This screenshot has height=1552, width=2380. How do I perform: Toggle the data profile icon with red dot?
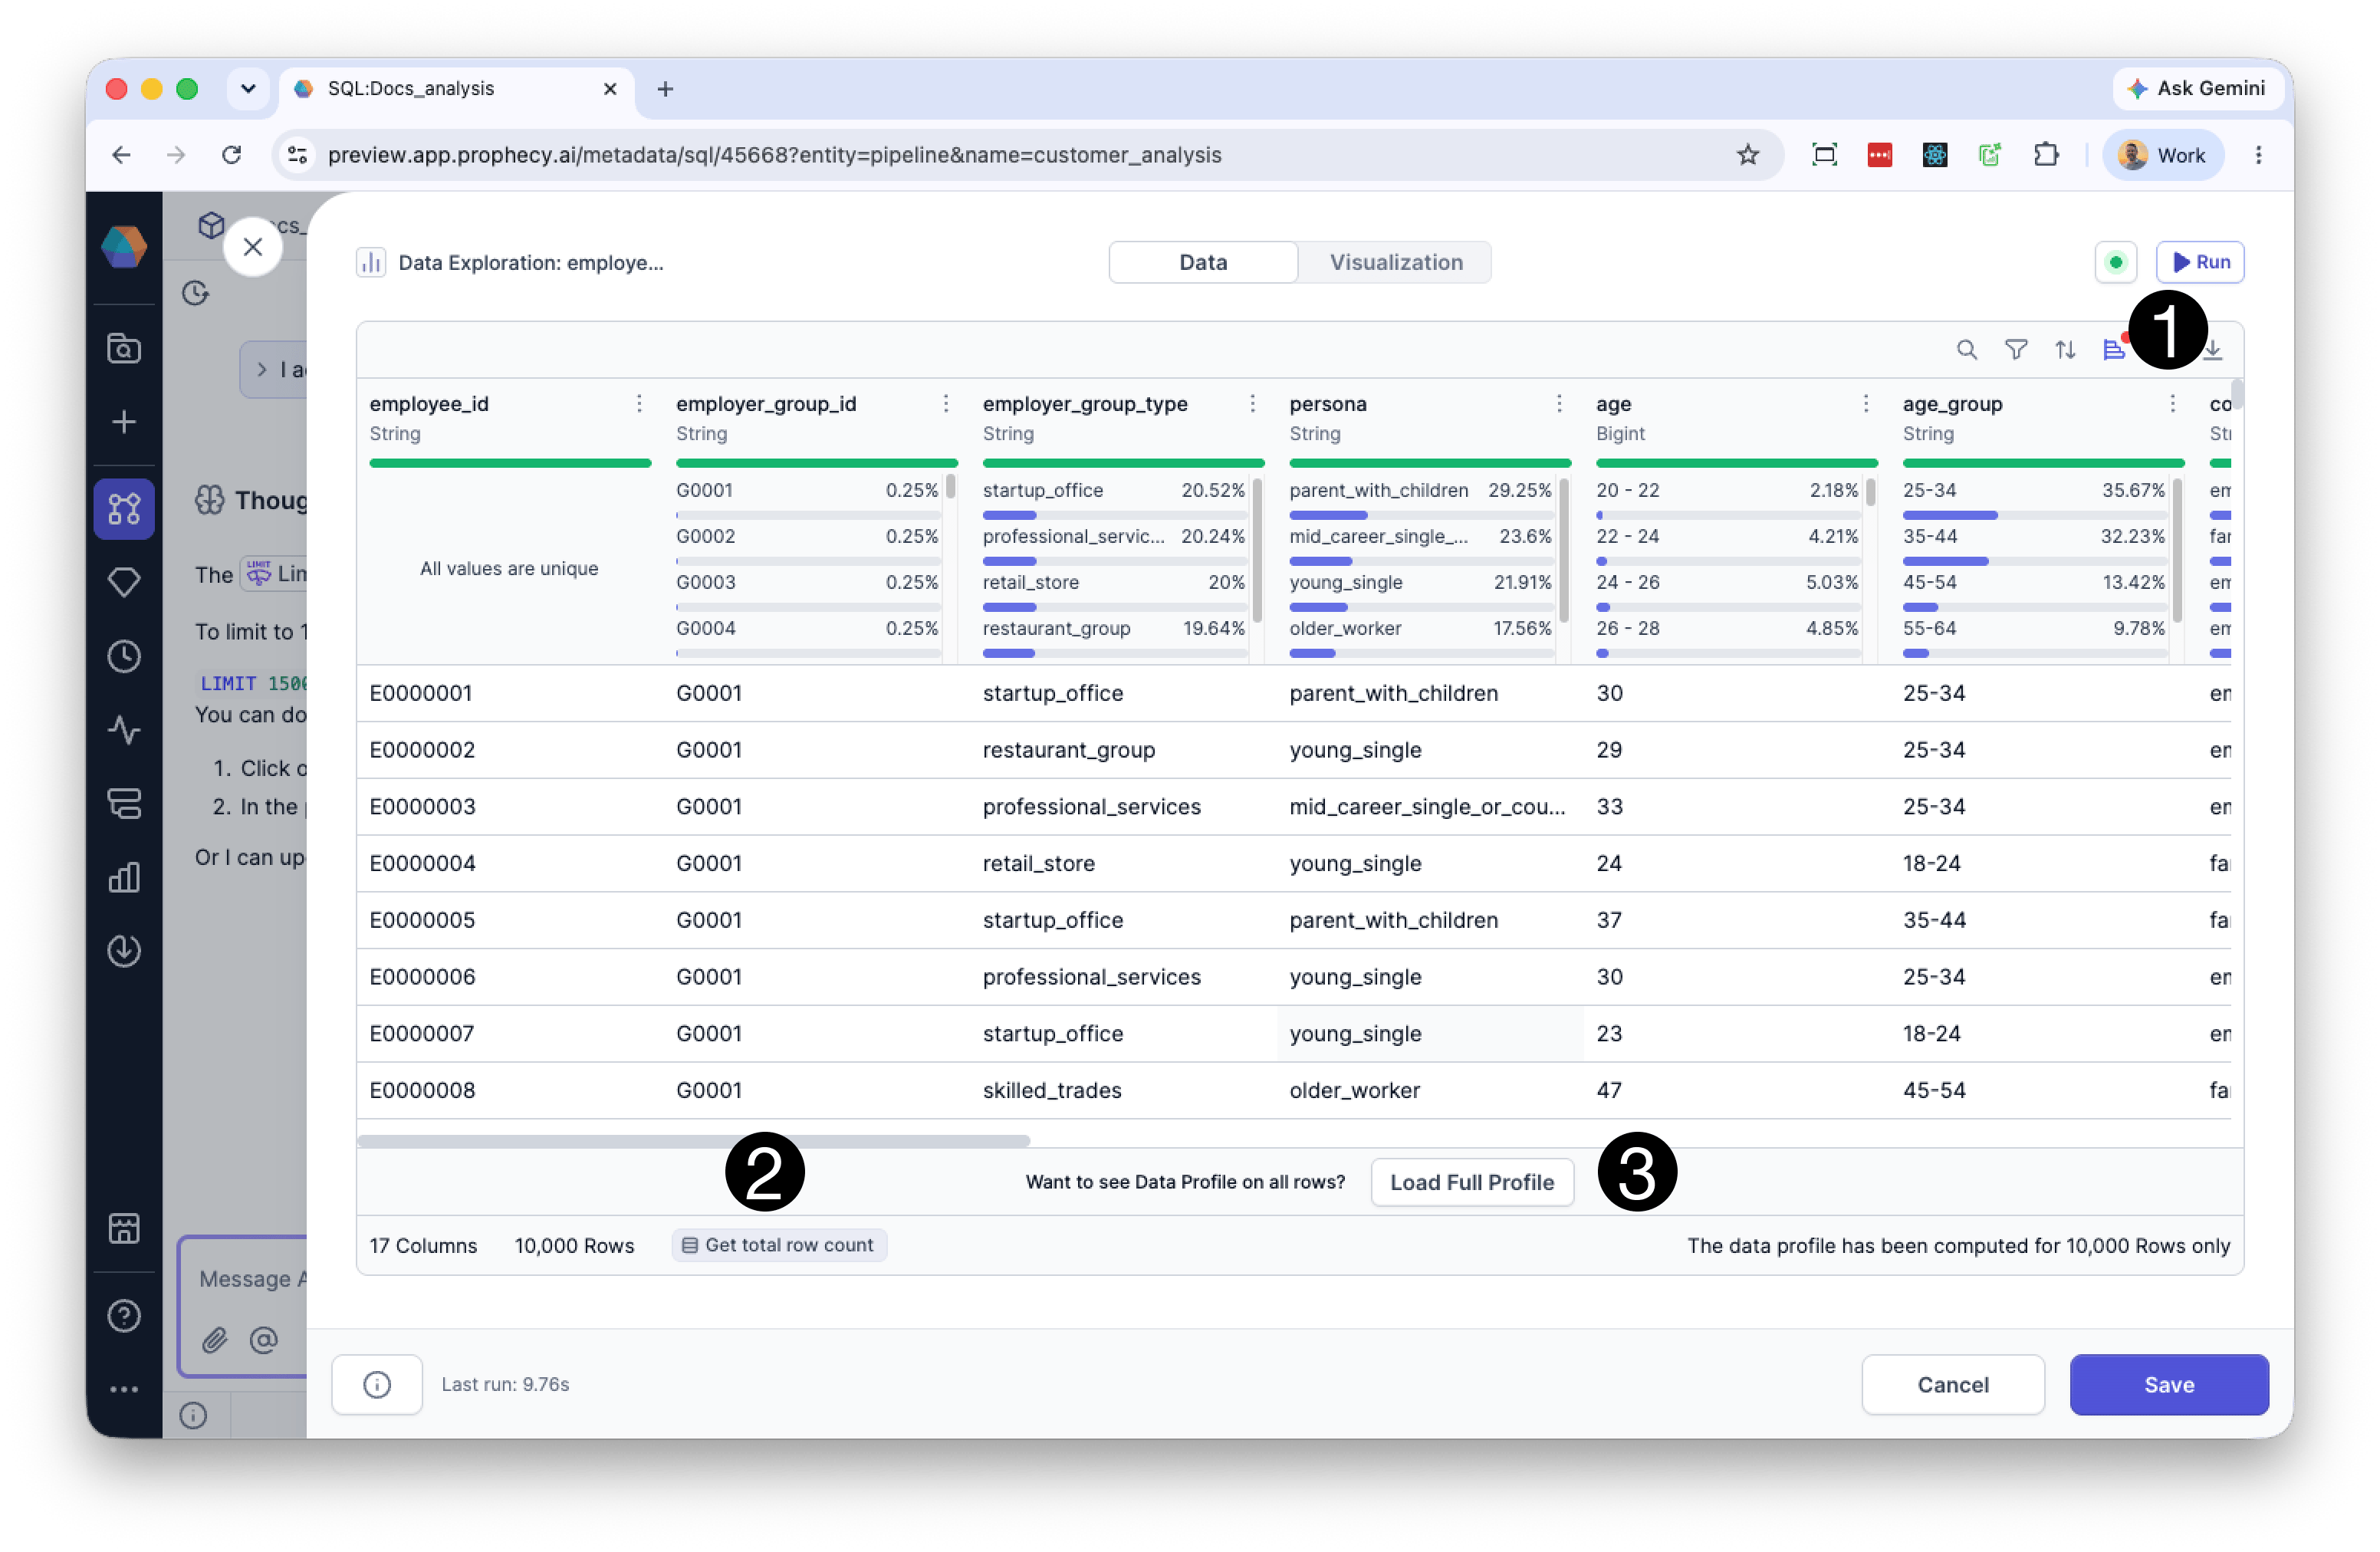coord(2114,349)
